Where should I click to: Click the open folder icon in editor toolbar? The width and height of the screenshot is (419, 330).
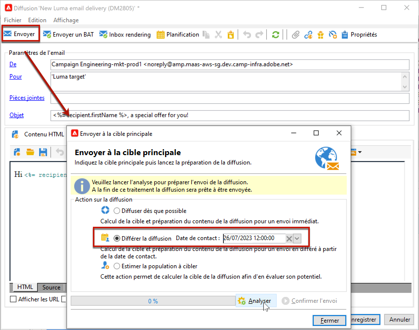[x=30, y=152]
